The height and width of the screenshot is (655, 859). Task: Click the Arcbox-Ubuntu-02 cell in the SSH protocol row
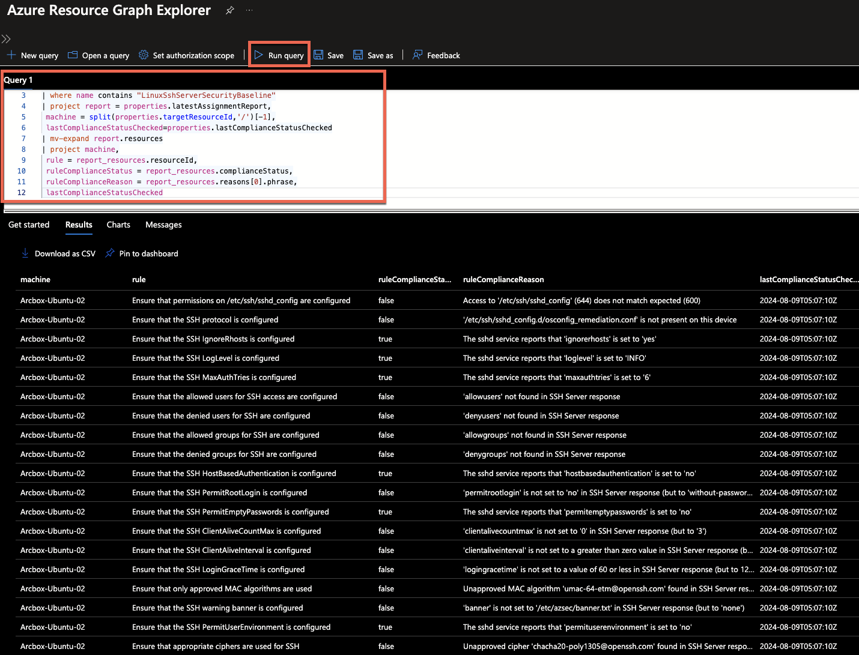point(53,320)
